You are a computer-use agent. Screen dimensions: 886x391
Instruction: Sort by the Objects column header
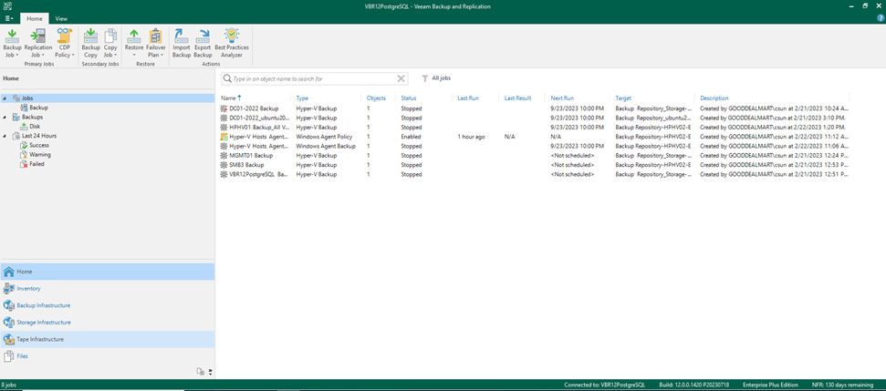376,98
